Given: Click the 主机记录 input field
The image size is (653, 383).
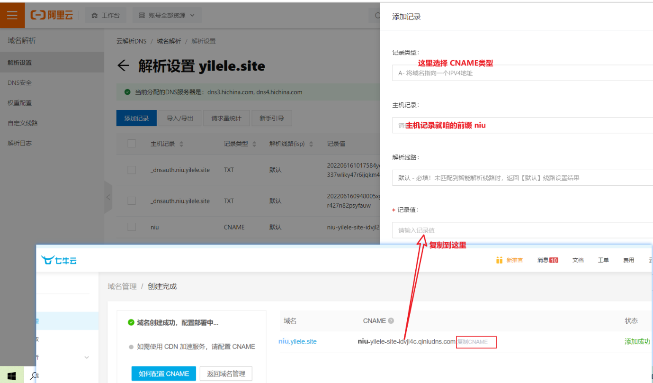Looking at the screenshot, I should (522, 125).
